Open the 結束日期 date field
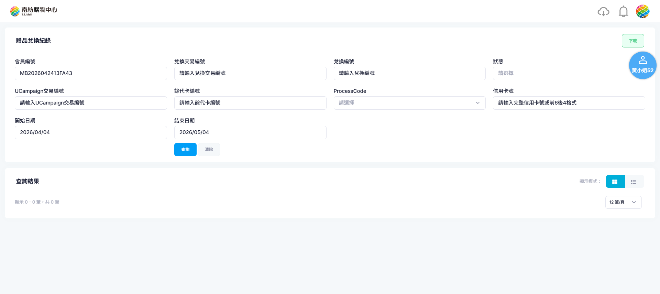The width and height of the screenshot is (660, 294). [x=250, y=132]
